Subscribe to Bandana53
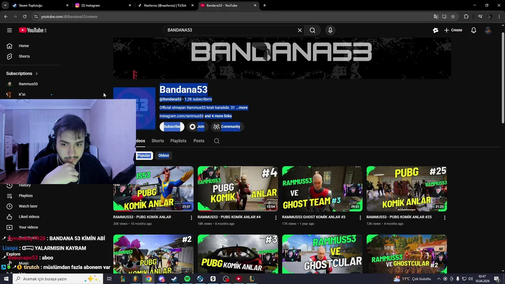This screenshot has width=505, height=284. [x=172, y=127]
